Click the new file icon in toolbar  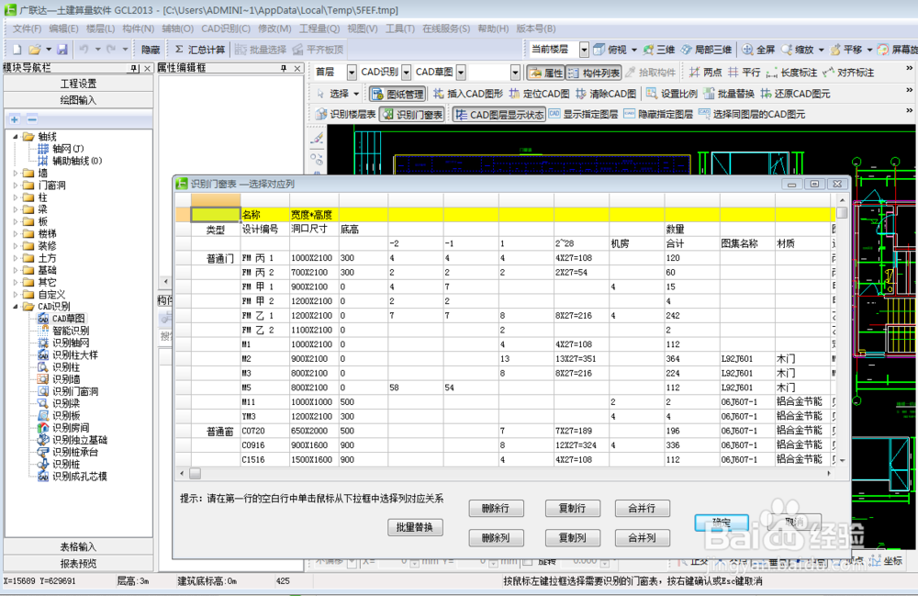tap(17, 50)
